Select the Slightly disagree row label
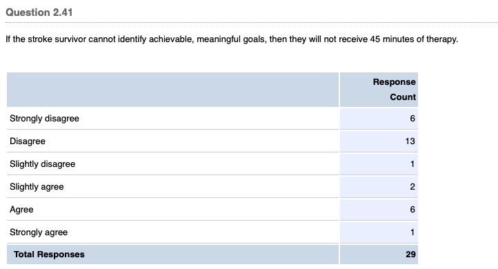This screenshot has width=498, height=269. click(x=43, y=164)
